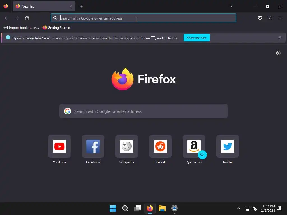Open the Twitter shortcut tile
Viewport: 287px width, 215px height.
pos(228,146)
